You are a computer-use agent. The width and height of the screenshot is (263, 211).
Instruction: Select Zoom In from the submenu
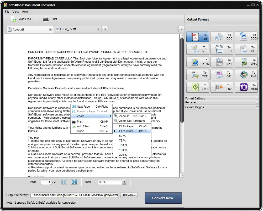(132, 116)
